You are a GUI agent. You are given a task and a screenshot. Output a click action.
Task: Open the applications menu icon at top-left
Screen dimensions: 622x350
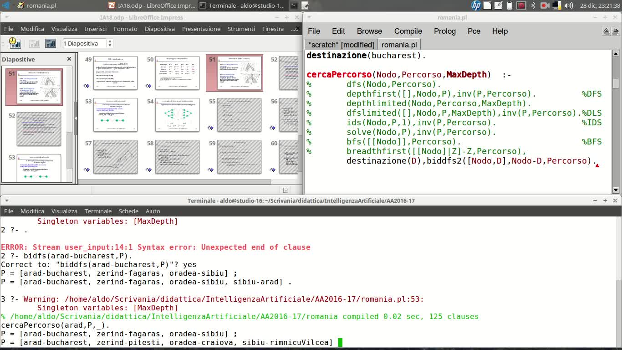tap(6, 5)
